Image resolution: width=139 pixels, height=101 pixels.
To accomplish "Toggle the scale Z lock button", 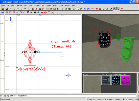I will pos(88,9).
